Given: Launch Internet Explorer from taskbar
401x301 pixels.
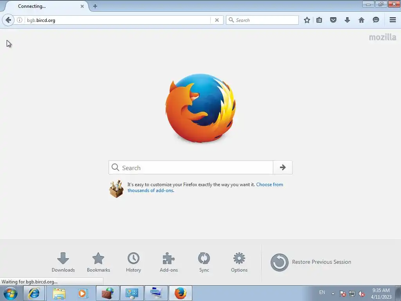Looking at the screenshot, I should [x=34, y=293].
